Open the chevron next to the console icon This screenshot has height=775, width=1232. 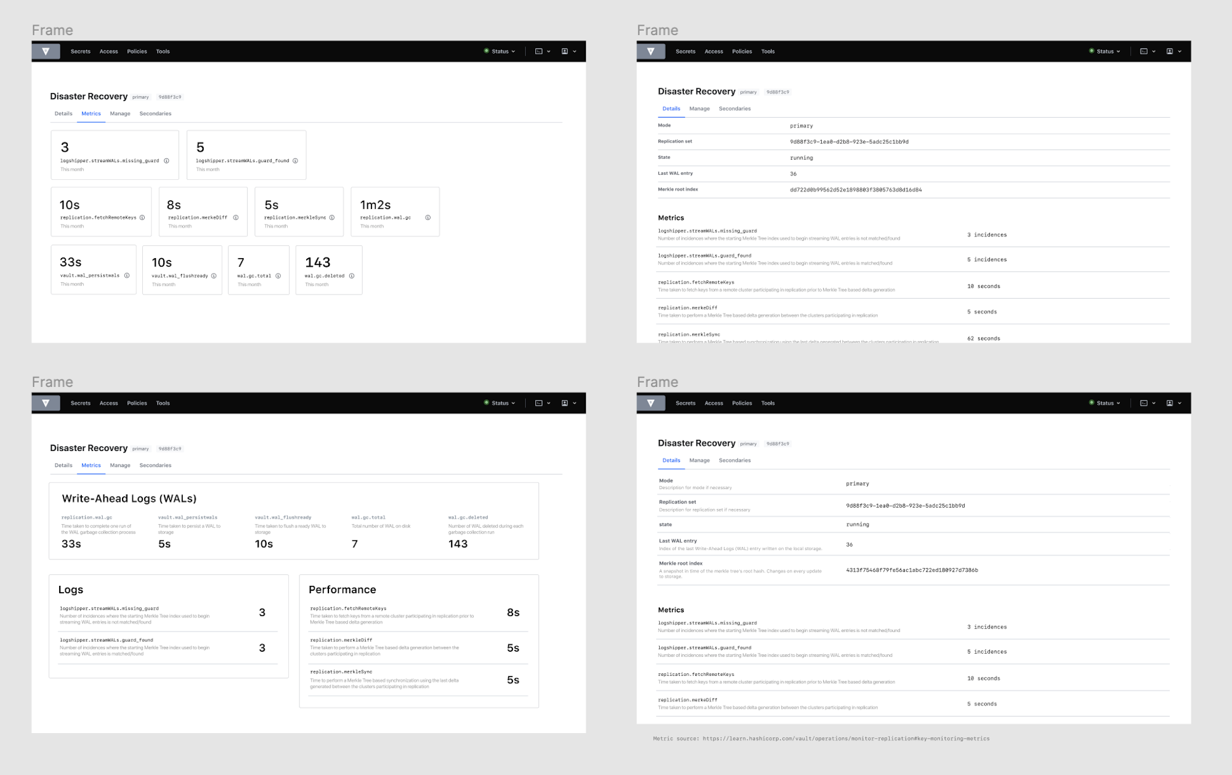(550, 51)
